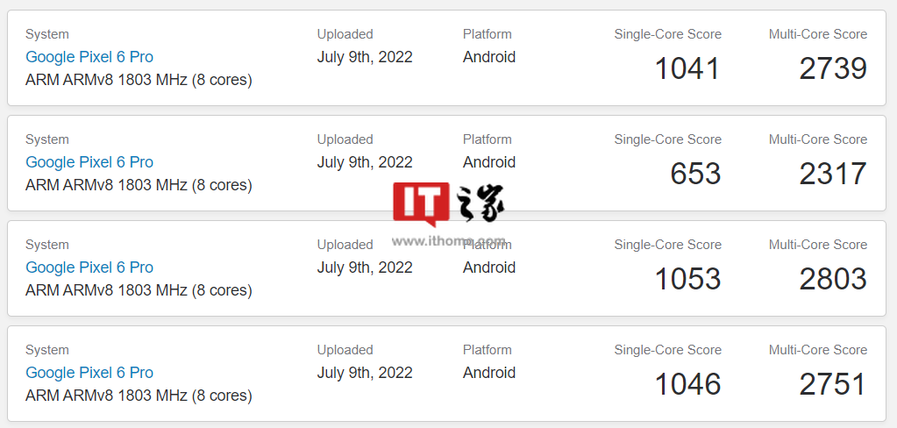Select the multi-core score 2739

click(x=833, y=68)
